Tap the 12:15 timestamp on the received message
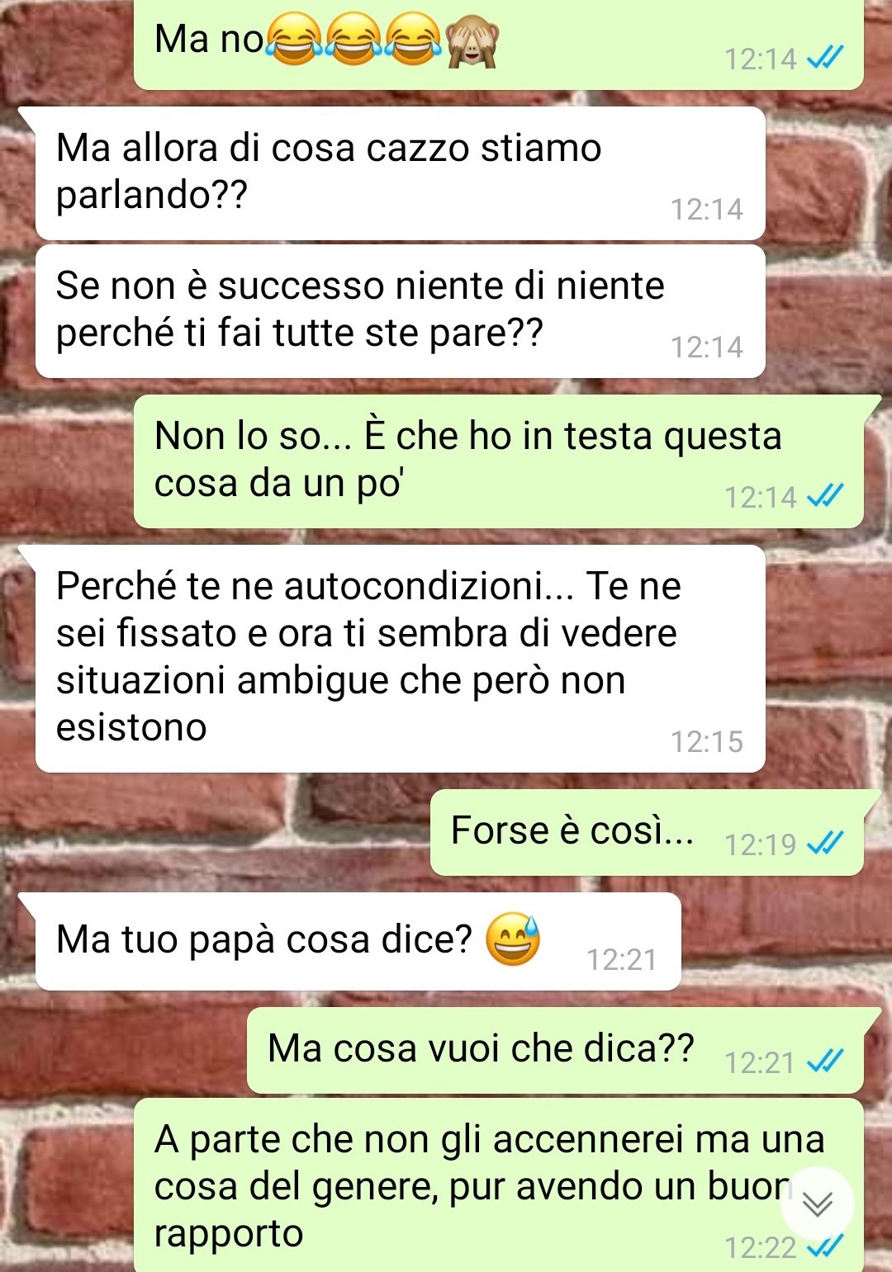The height and width of the screenshot is (1272, 892). (706, 741)
